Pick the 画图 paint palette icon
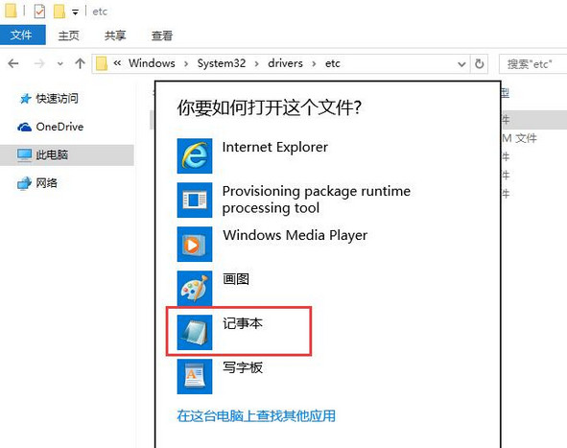The image size is (567, 448). 195,288
